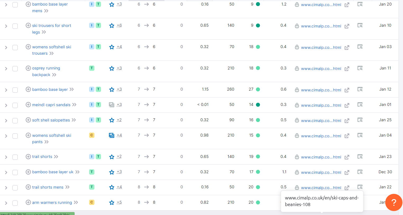The width and height of the screenshot is (403, 215).
Task: Open external link icon in soft shell salopettes row
Action: [x=347, y=121]
